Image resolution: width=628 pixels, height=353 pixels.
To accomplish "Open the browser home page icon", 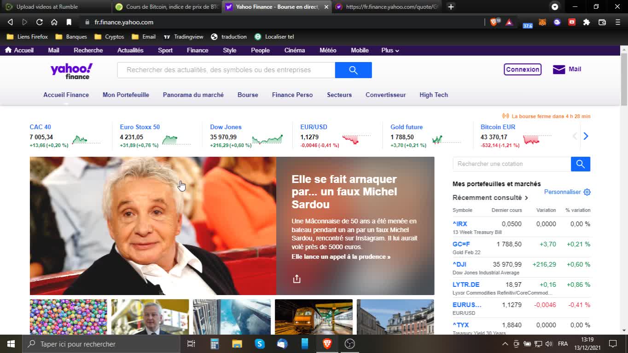I will point(54,22).
